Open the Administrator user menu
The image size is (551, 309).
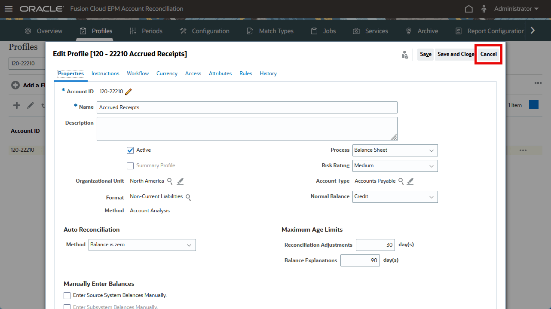516,9
